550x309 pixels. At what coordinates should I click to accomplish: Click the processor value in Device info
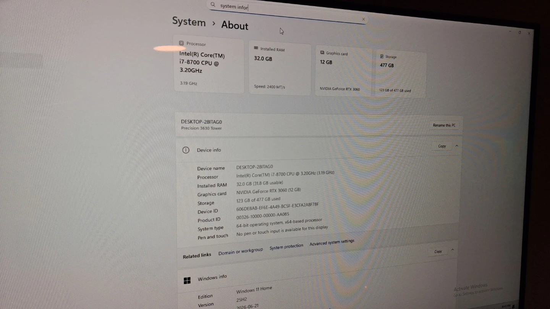[x=285, y=174]
